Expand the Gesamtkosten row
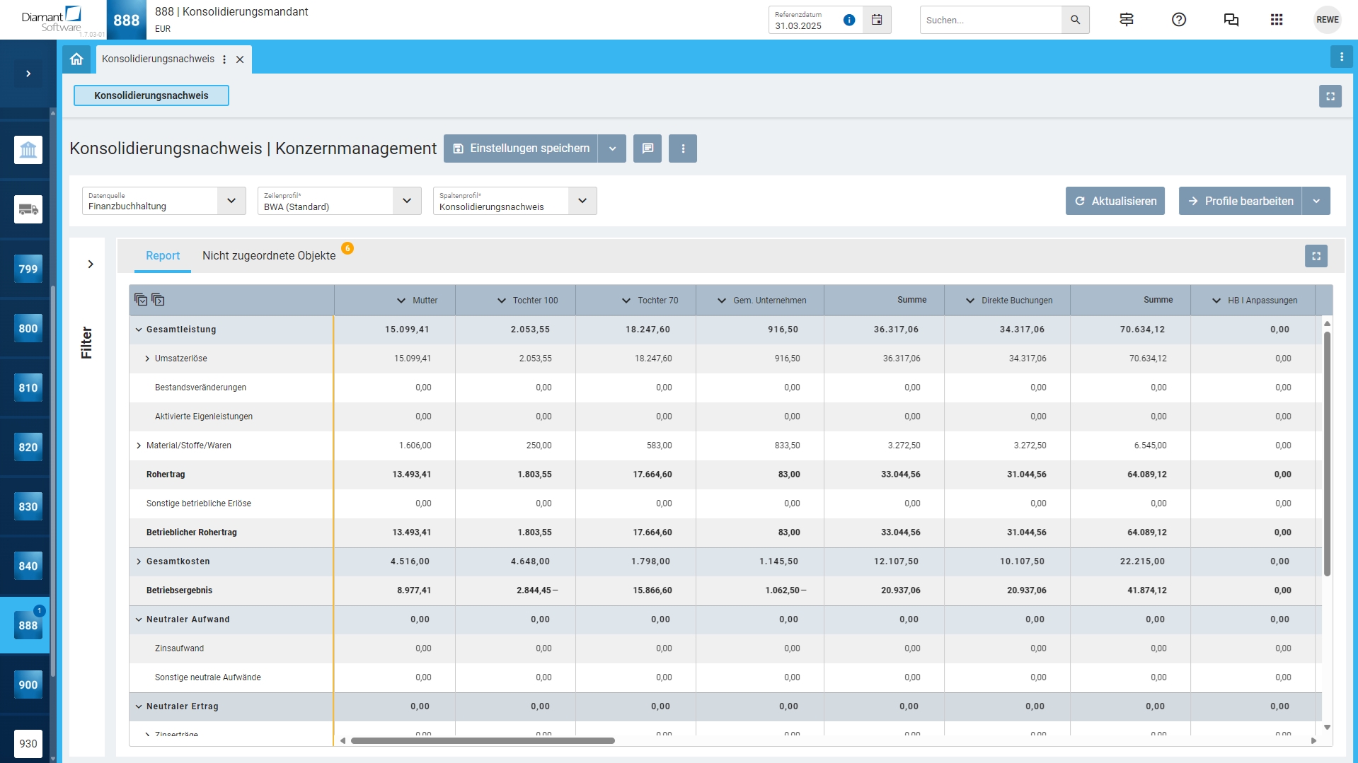Image resolution: width=1358 pixels, height=763 pixels. point(139,561)
